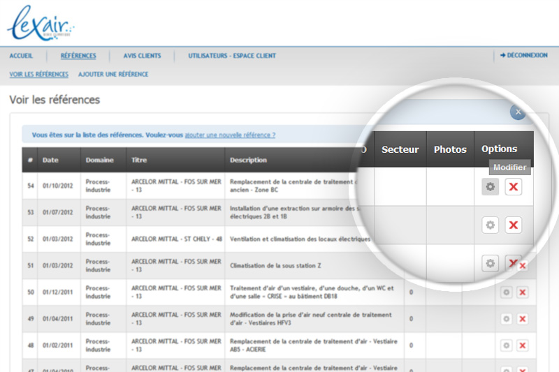Go to the ACCUEIL menu
The width and height of the screenshot is (559, 372).
pyautogui.click(x=21, y=56)
